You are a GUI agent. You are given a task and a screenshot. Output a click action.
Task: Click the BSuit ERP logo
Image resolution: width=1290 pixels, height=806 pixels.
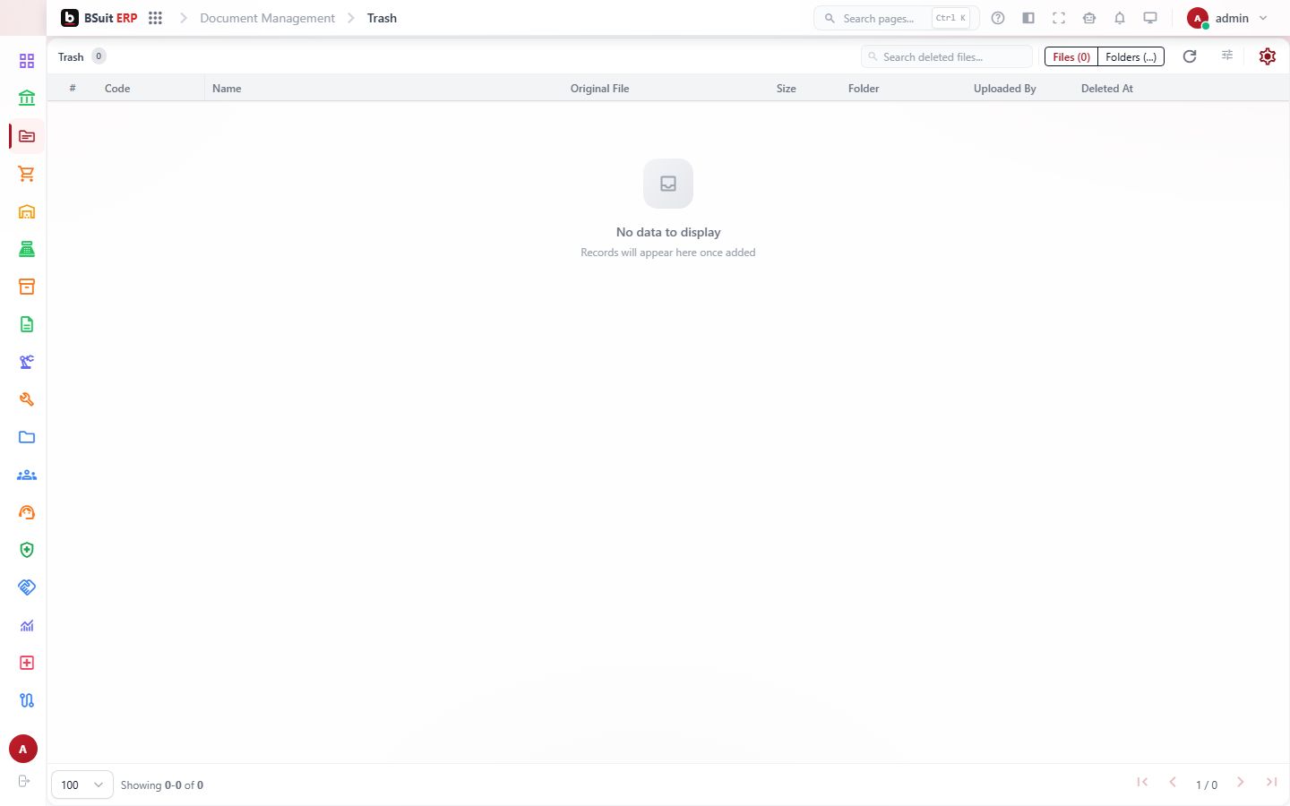[x=99, y=18]
